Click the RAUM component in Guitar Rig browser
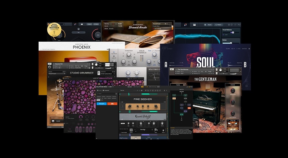Viewport: 288px width, 158px height. coord(102,104)
